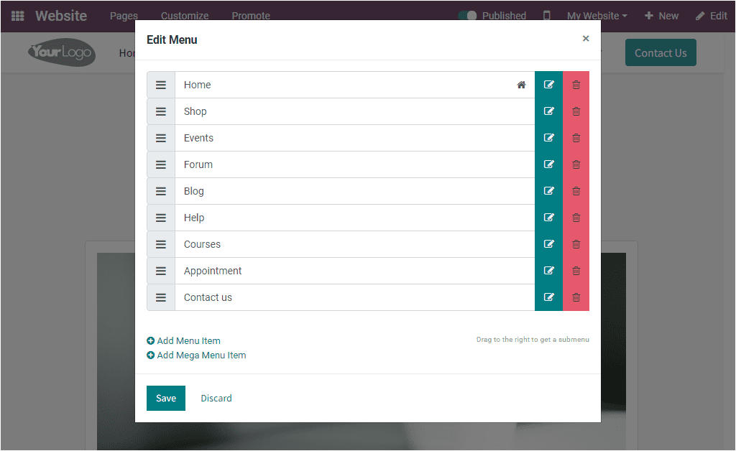Discard the menu edits
Image resolution: width=736 pixels, height=451 pixels.
coord(216,398)
